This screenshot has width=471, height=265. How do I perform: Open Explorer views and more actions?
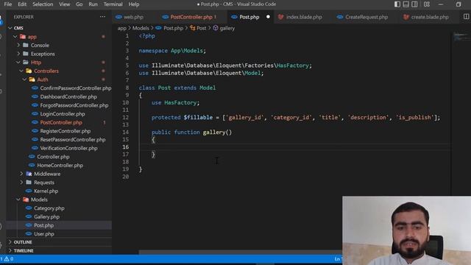point(103,17)
